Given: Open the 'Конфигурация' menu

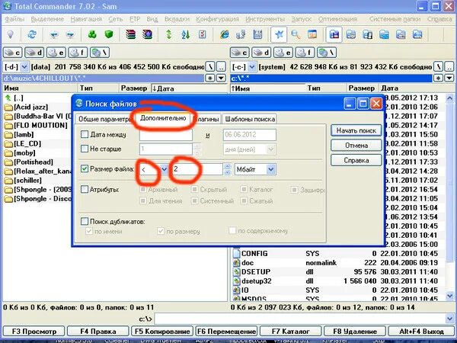Looking at the screenshot, I should pos(217,19).
